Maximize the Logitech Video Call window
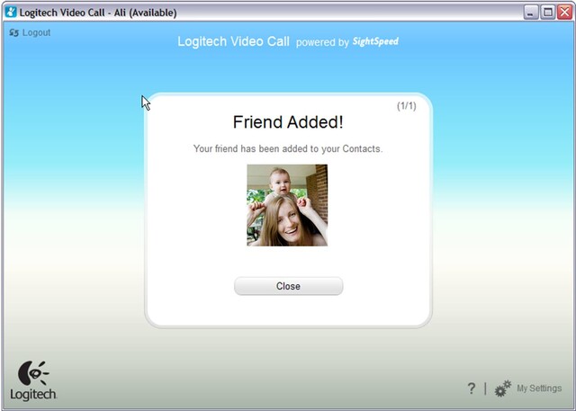Screen dimensions: 576x411 coord(548,13)
